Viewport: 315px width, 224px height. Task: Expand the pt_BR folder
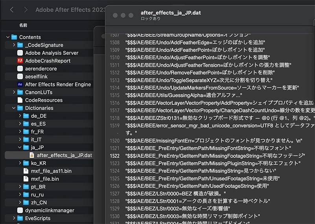tap(20, 187)
